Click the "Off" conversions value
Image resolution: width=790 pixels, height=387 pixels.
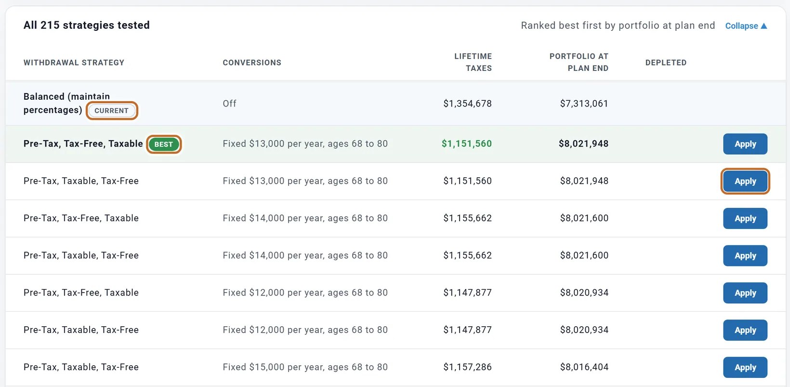pos(230,104)
